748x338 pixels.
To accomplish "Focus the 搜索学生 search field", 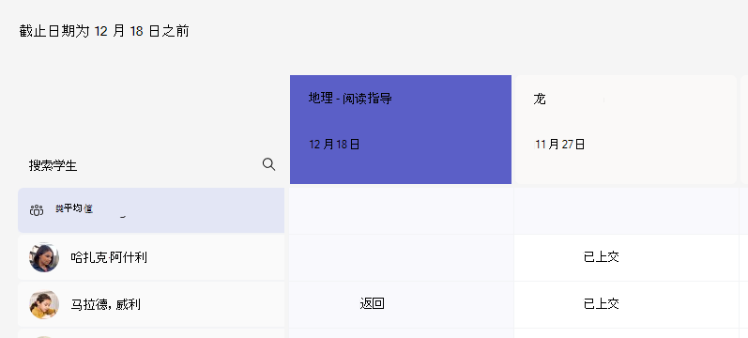I will point(152,165).
